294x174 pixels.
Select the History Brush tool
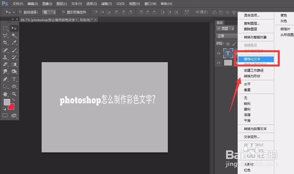coord(14,57)
